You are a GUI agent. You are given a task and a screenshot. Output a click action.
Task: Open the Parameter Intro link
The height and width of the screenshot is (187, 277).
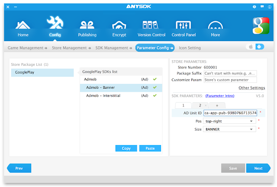tap(220, 96)
